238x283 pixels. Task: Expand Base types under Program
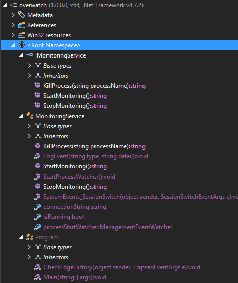[x=29, y=247]
